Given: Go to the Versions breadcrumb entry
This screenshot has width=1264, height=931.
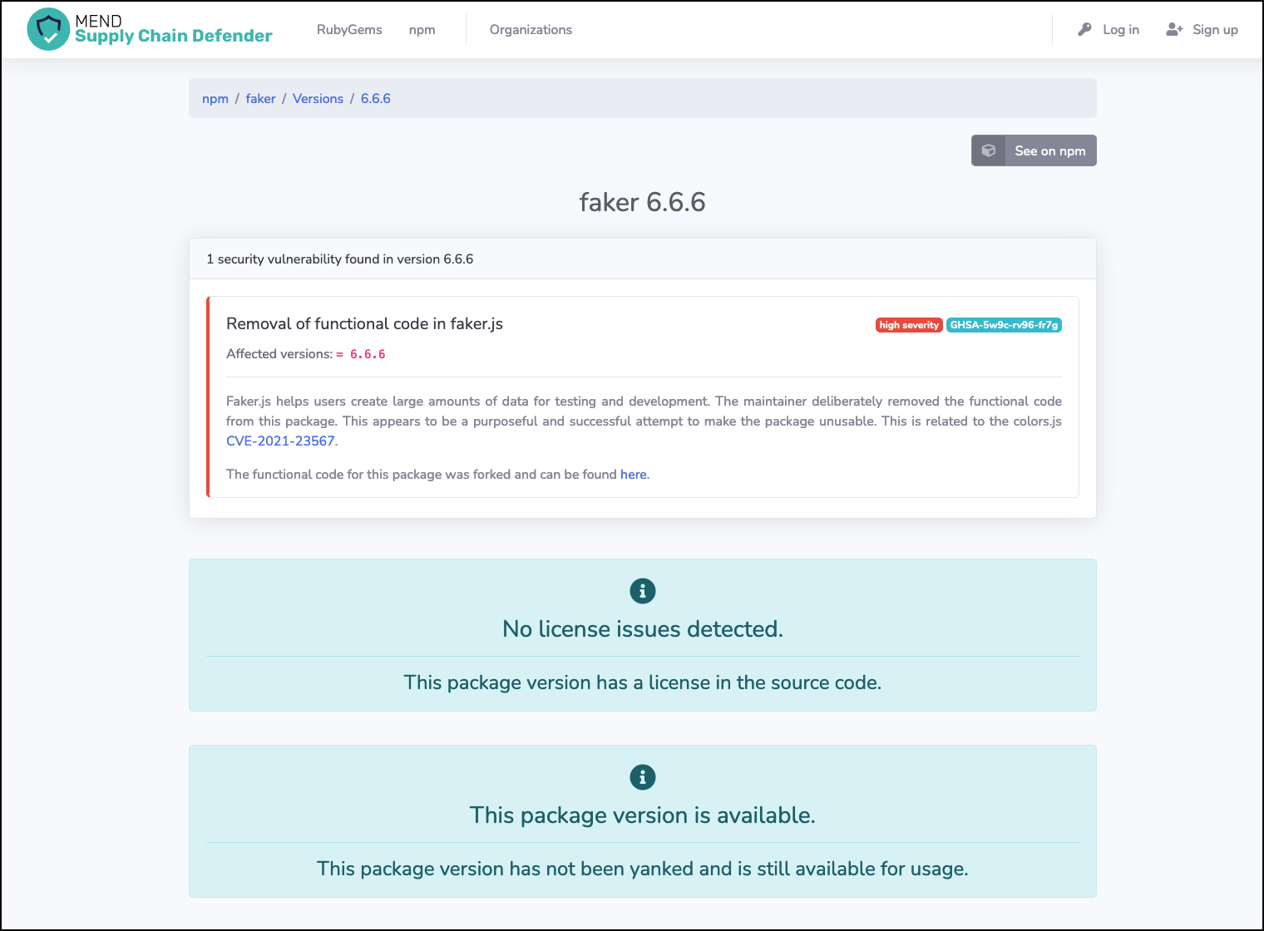Looking at the screenshot, I should click(x=318, y=98).
